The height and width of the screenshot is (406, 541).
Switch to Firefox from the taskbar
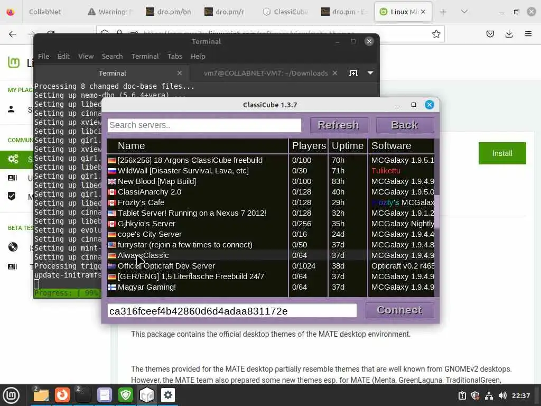click(x=62, y=395)
